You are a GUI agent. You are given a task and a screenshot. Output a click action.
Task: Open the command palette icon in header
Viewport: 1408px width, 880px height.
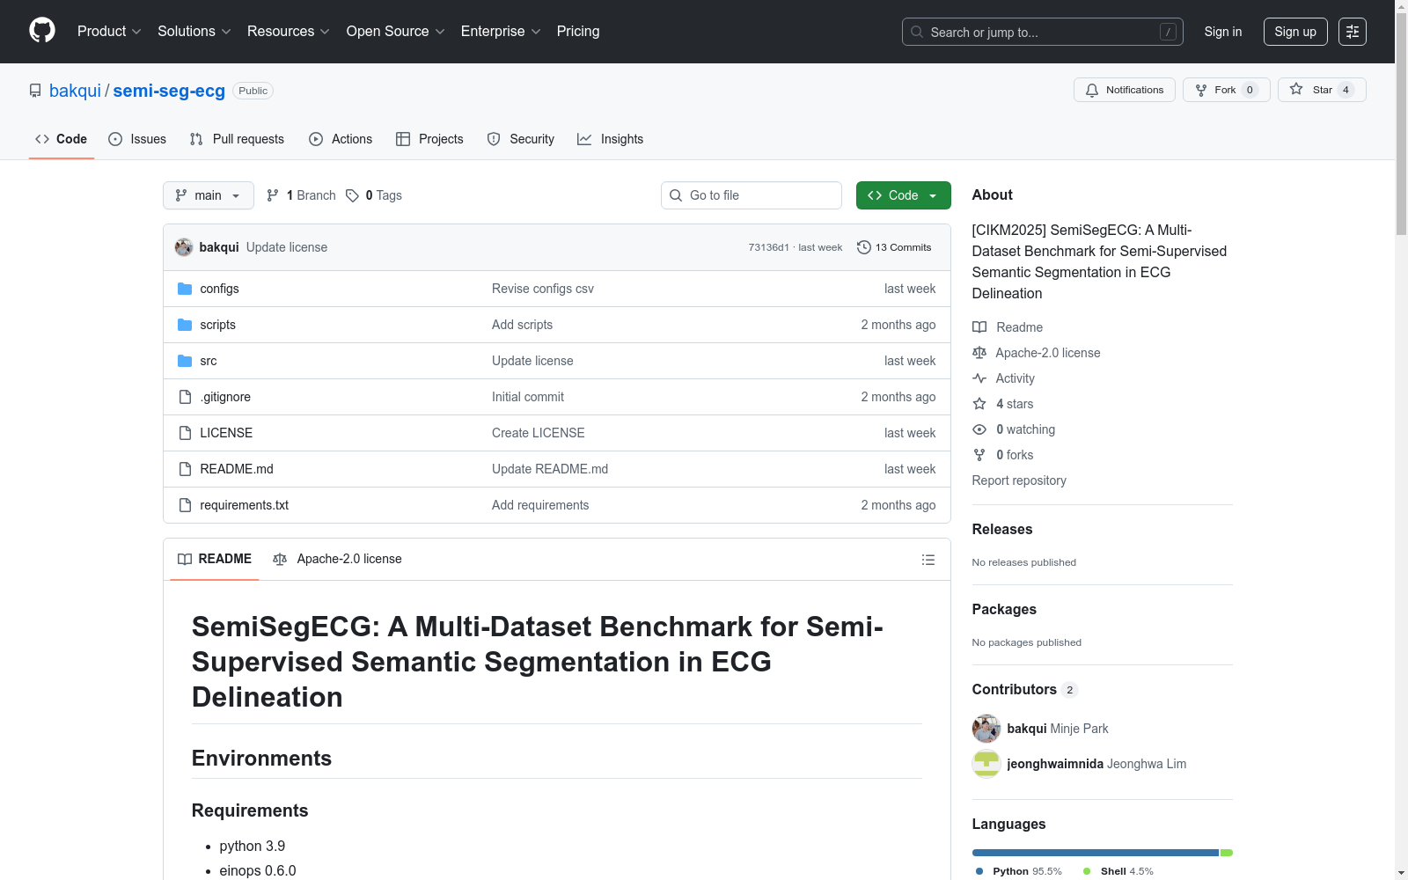click(x=1353, y=32)
